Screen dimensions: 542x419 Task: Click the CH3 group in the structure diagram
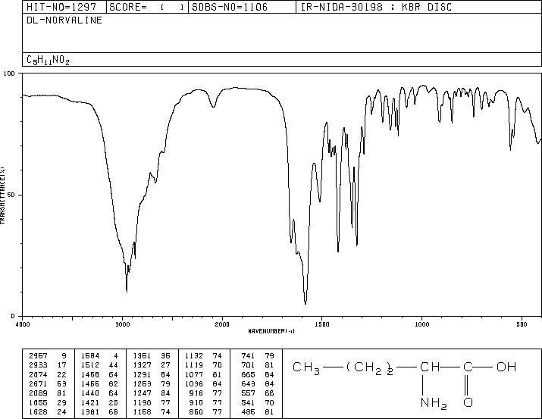click(306, 367)
